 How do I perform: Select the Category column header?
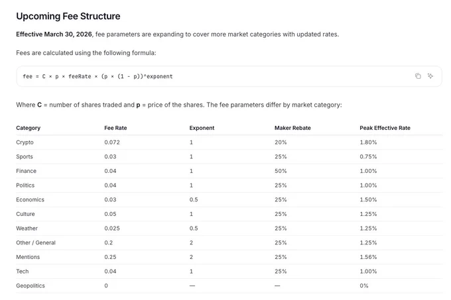click(x=28, y=128)
